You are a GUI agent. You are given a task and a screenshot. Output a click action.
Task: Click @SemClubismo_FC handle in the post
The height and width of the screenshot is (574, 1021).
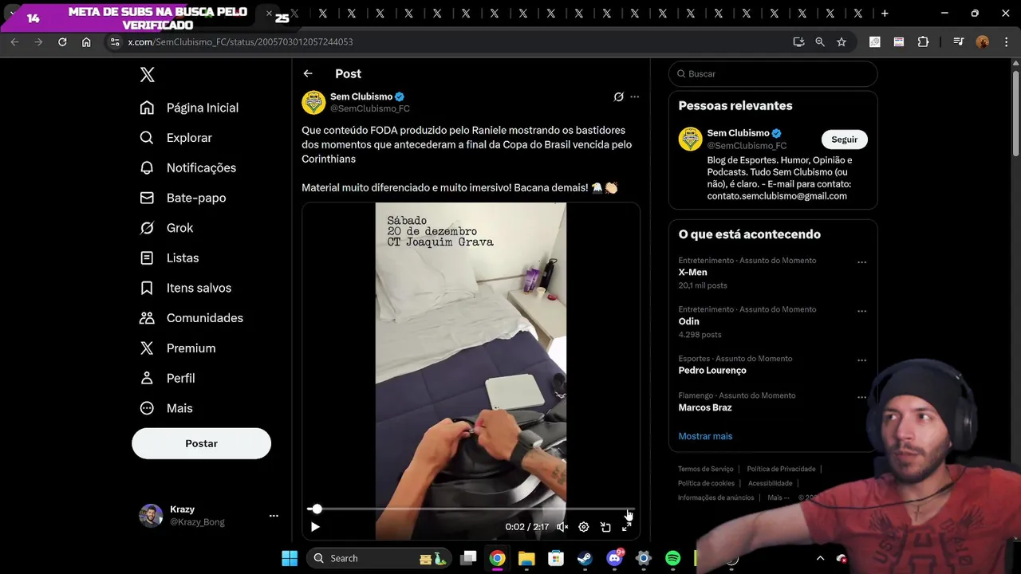tap(370, 108)
